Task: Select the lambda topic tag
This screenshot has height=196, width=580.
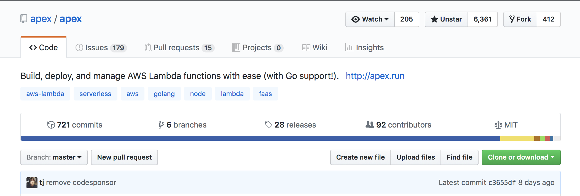Action: 232,94
